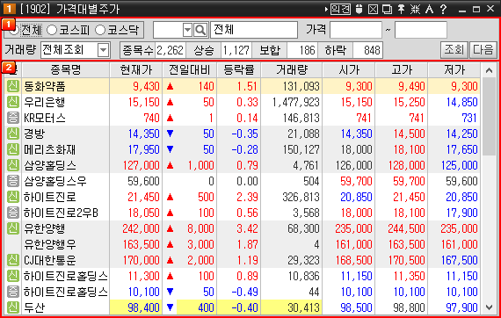Image resolution: width=501 pixels, height=318 pixels.
Task: Click the magnifier stock search icon
Action: [x=200, y=30]
